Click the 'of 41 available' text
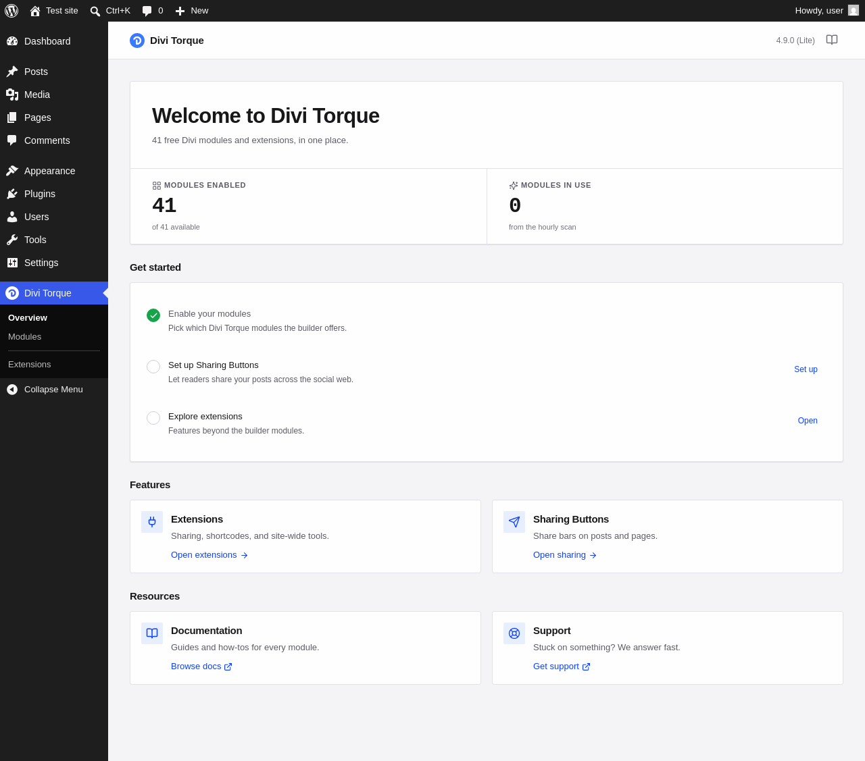 pyautogui.click(x=176, y=227)
